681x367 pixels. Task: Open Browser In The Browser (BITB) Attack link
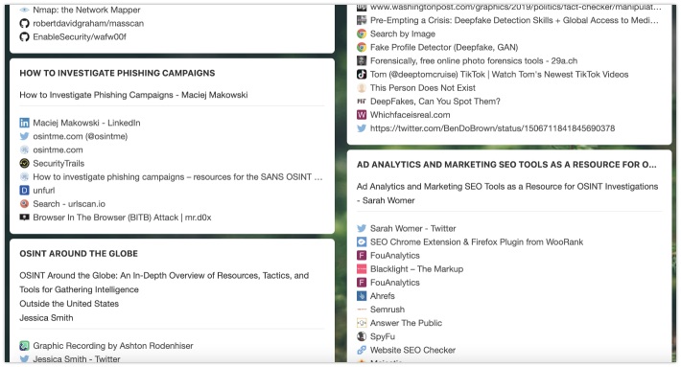pos(122,218)
